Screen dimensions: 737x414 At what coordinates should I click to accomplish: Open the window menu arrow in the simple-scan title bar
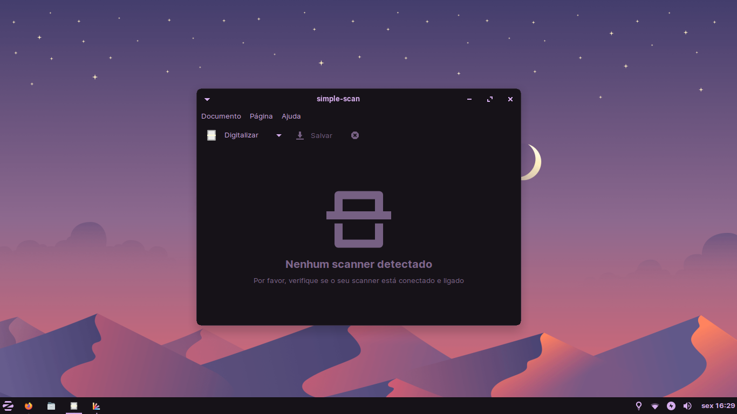(x=207, y=99)
